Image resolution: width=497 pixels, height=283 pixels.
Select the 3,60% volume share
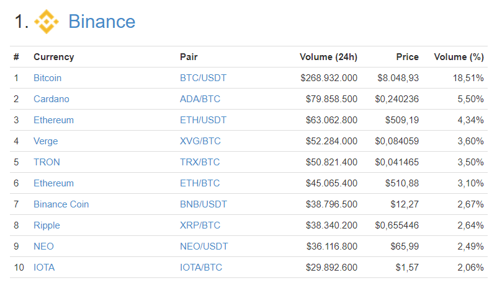(x=471, y=141)
